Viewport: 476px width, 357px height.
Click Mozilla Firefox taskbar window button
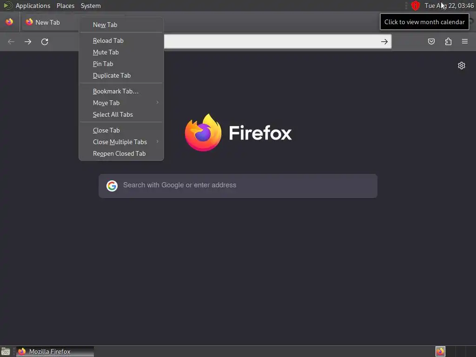coord(55,351)
